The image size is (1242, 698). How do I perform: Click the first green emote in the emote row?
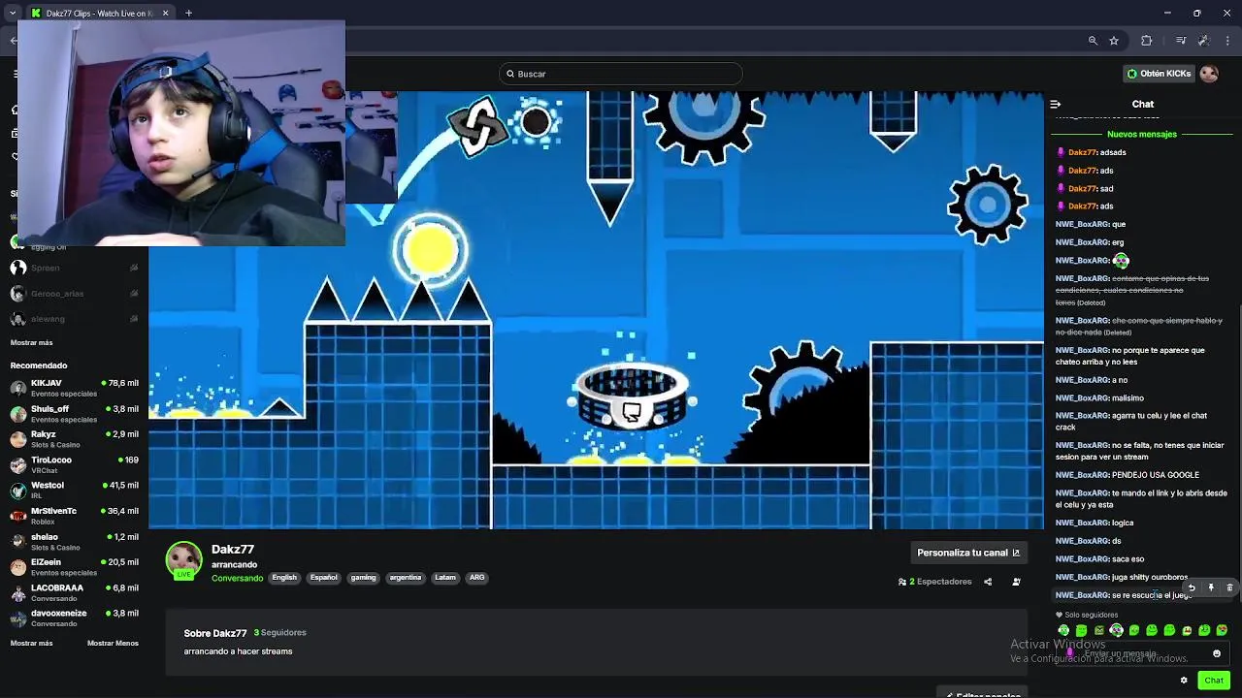[1064, 630]
